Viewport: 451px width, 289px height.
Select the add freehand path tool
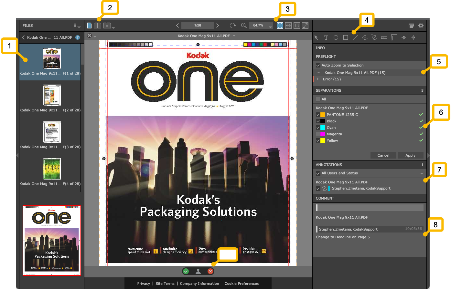374,37
